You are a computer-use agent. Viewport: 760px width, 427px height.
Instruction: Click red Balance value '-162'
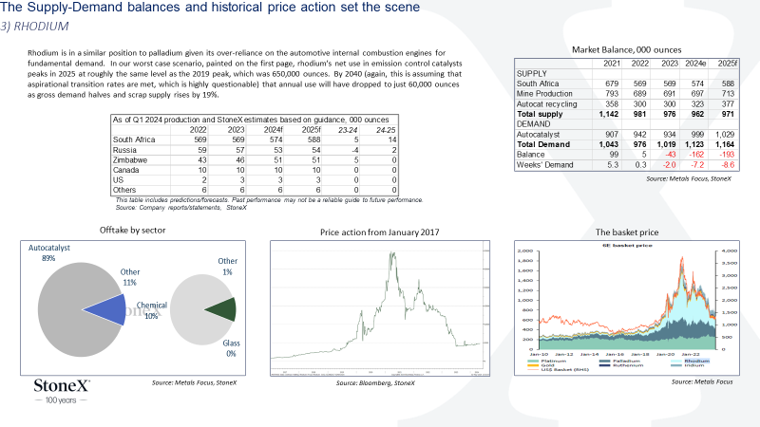pos(696,155)
